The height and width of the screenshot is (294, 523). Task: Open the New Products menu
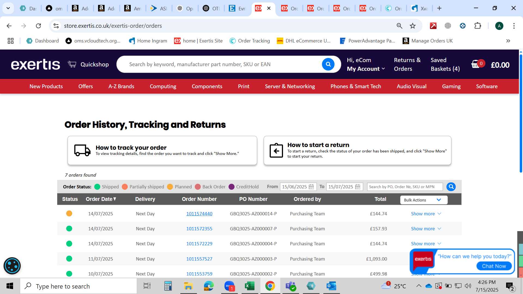pos(46,86)
